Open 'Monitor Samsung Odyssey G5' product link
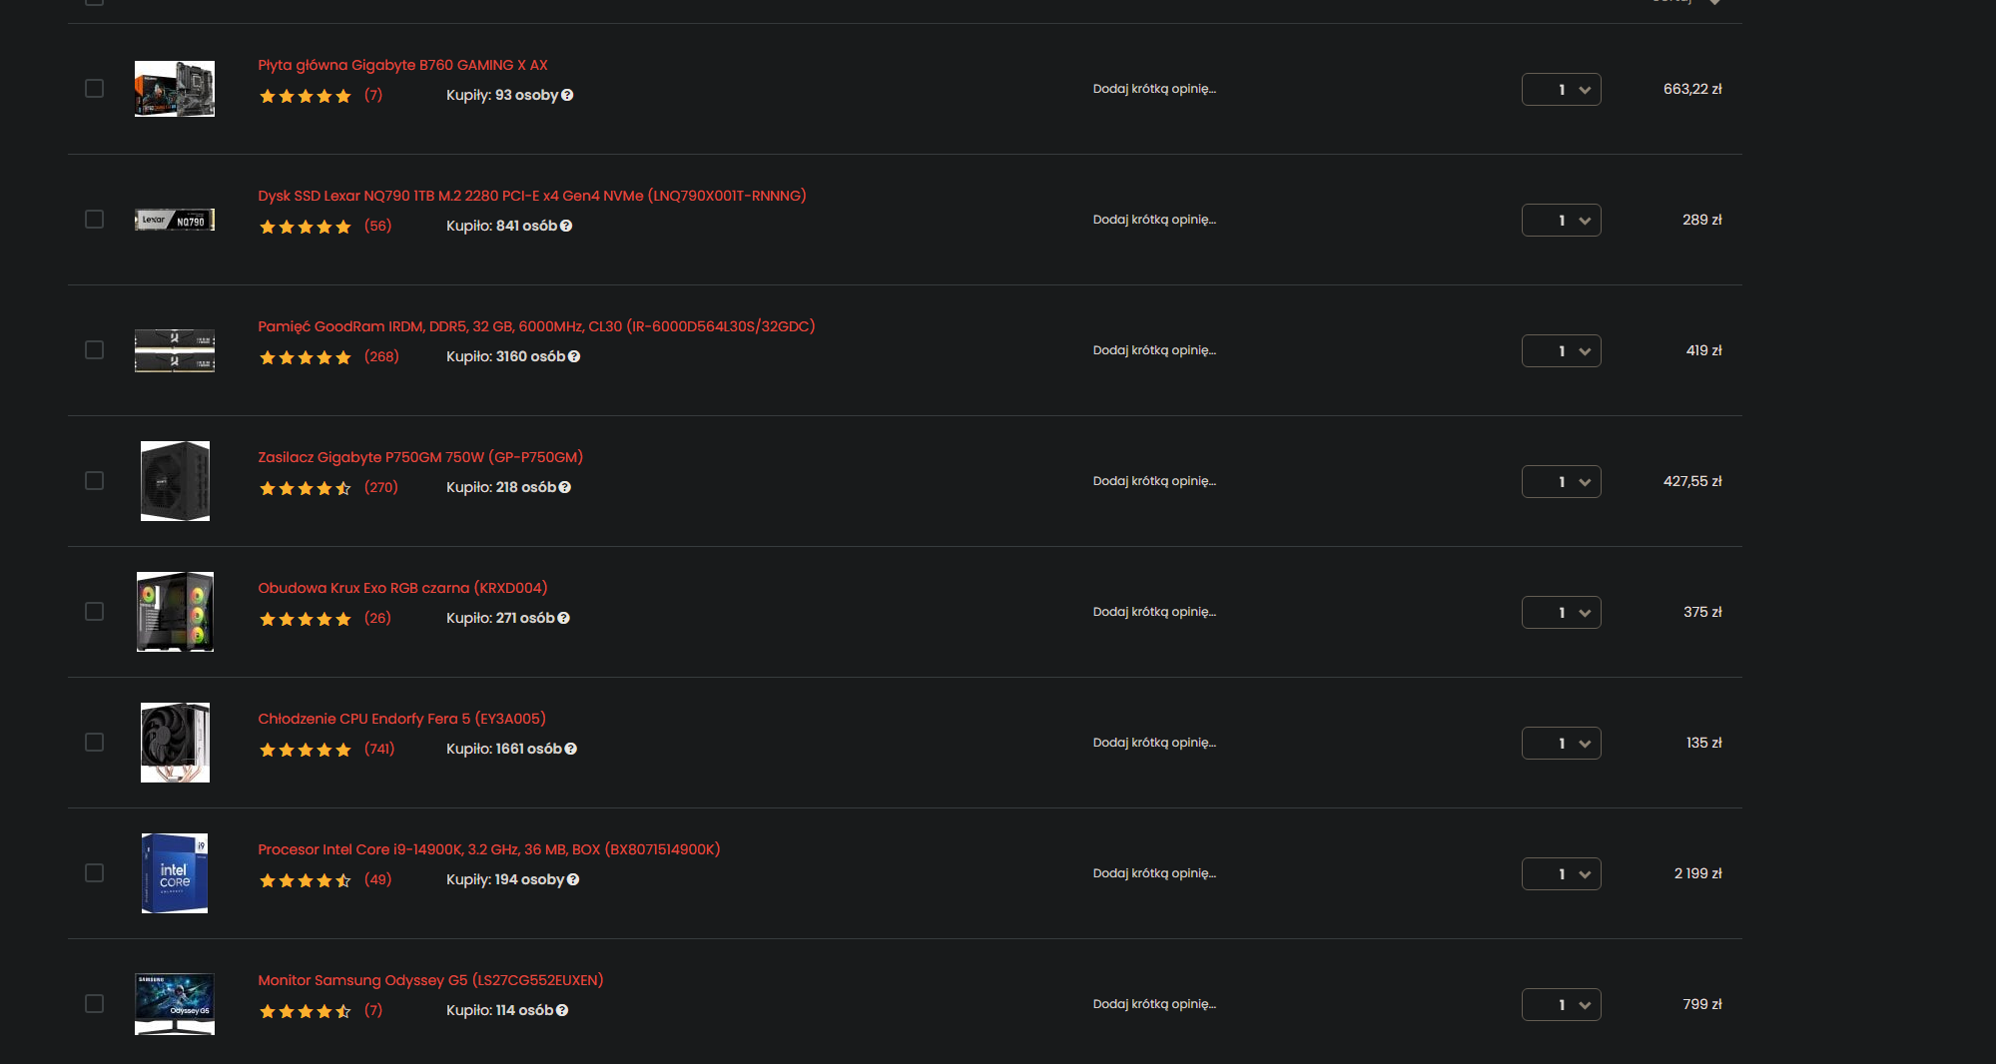Viewport: 1996px width, 1064px height. click(x=431, y=980)
